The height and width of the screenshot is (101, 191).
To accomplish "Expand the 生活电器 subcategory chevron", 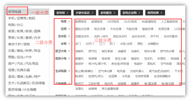I will [x=69, y=71].
